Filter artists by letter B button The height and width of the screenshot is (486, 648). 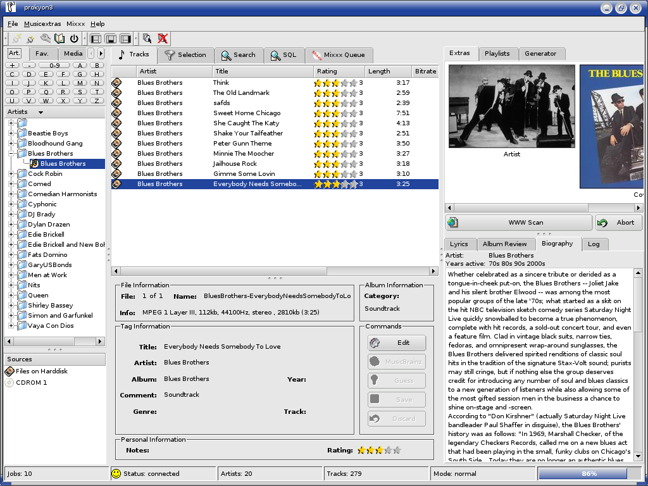(x=97, y=65)
